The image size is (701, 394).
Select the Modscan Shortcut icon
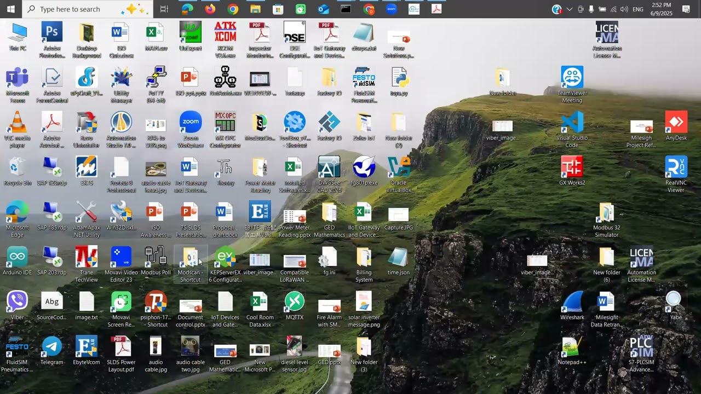pyautogui.click(x=191, y=264)
